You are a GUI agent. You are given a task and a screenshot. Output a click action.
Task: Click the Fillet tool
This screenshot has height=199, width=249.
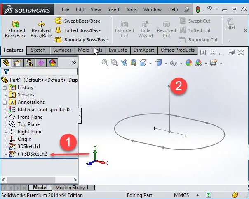coord(230,24)
